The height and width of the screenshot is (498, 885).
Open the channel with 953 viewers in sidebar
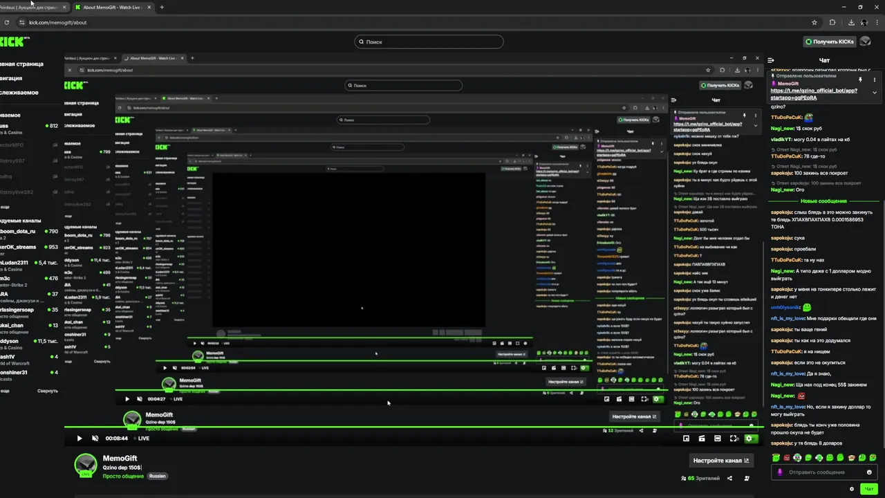point(30,249)
